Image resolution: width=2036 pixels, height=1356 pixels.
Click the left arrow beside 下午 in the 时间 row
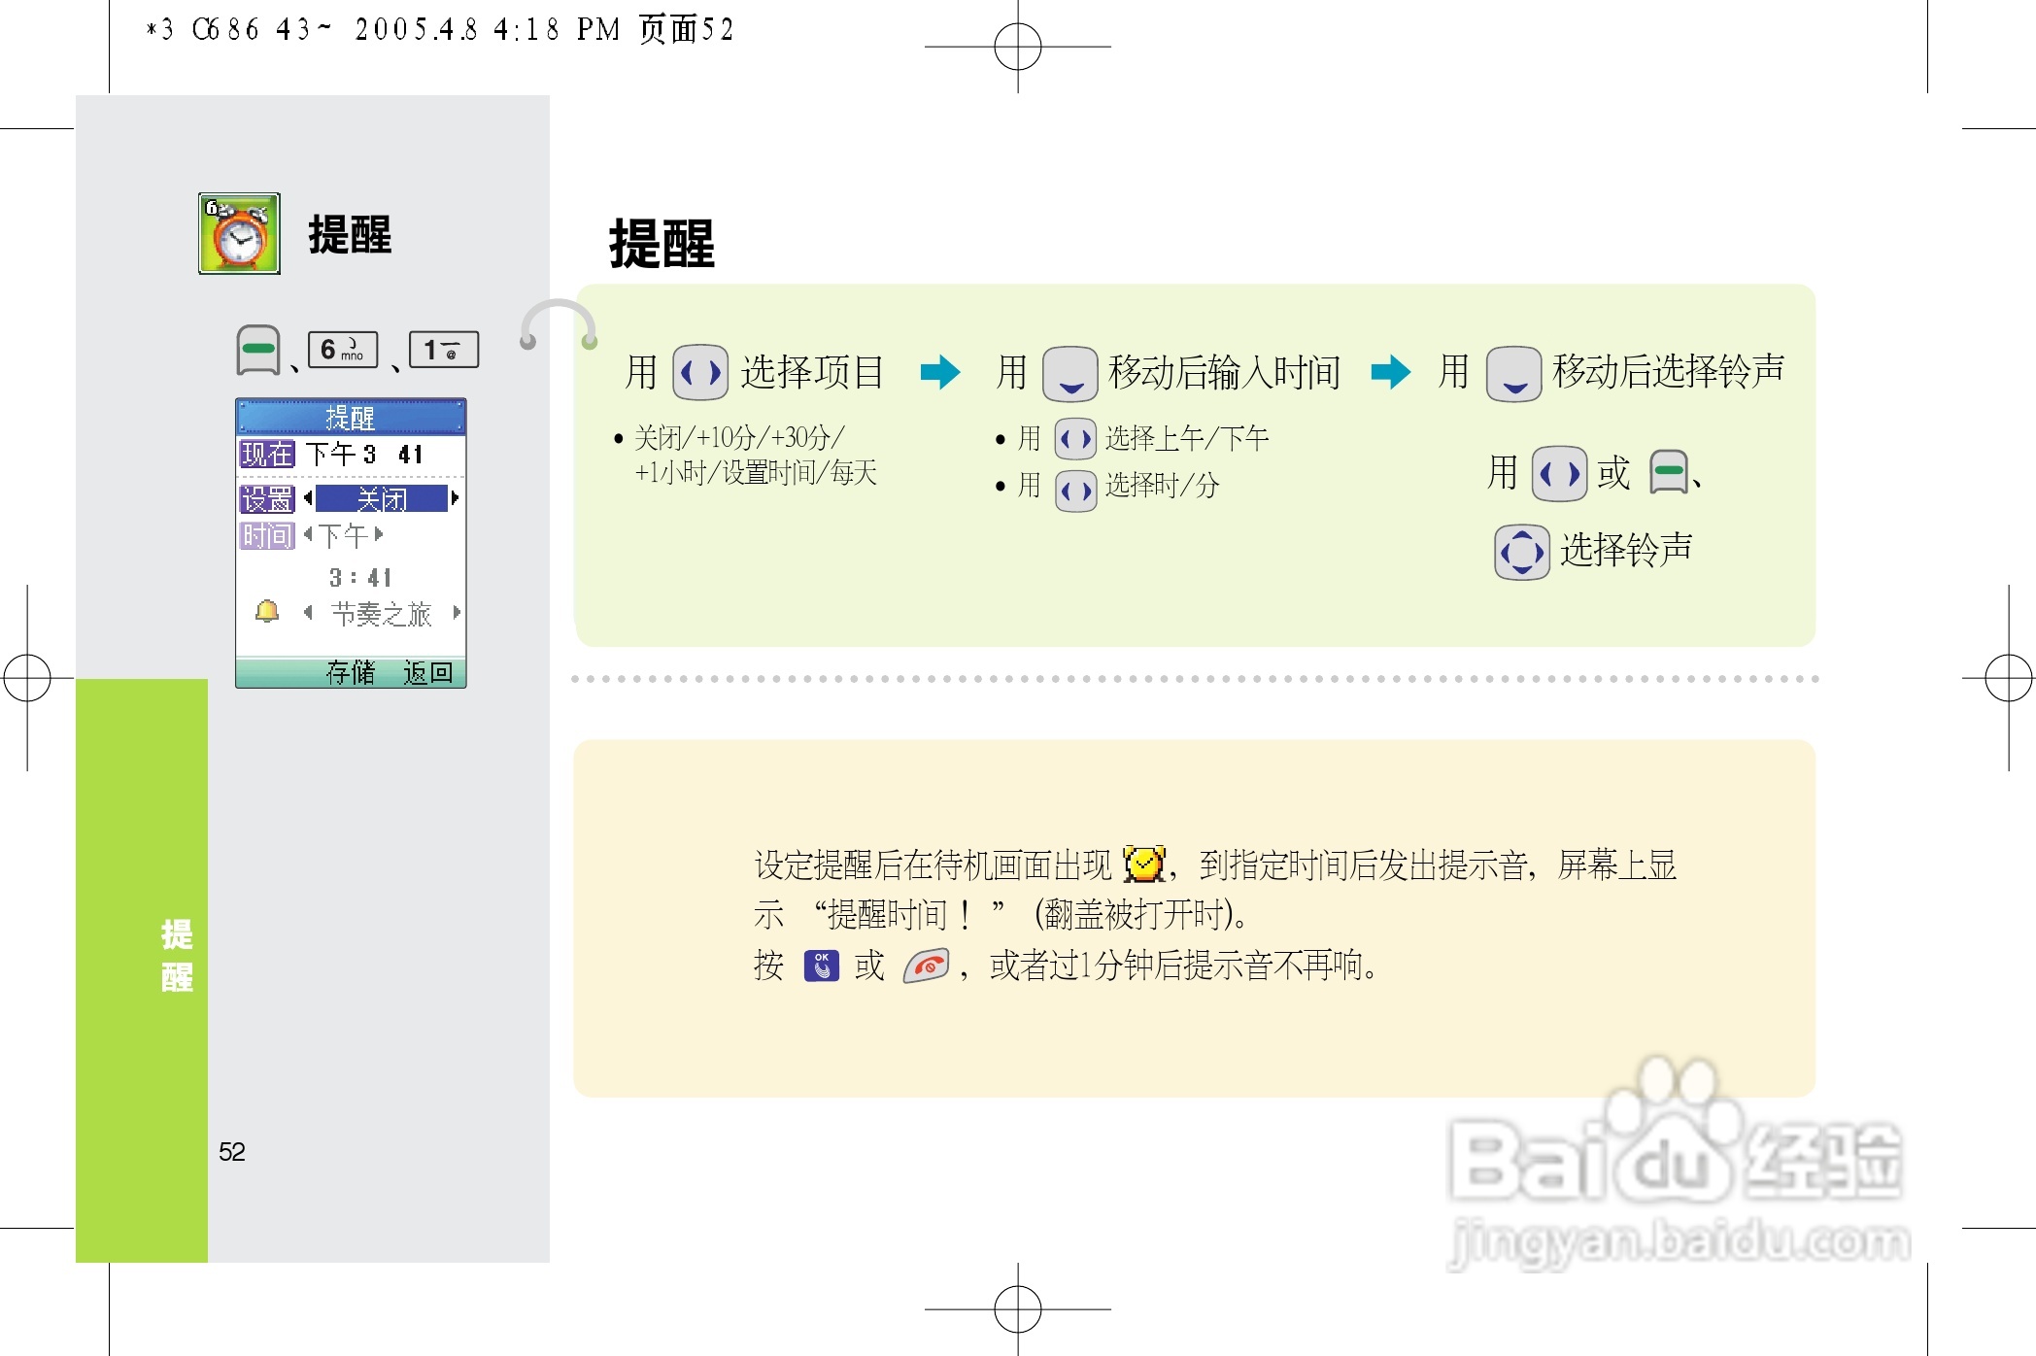pos(308,534)
